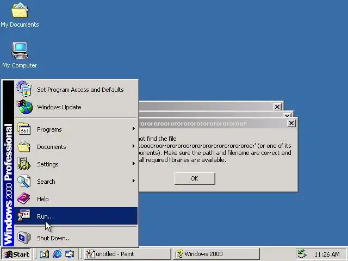The image size is (348, 261).
Task: Choose Run... from the Start menu
Action: [76, 216]
